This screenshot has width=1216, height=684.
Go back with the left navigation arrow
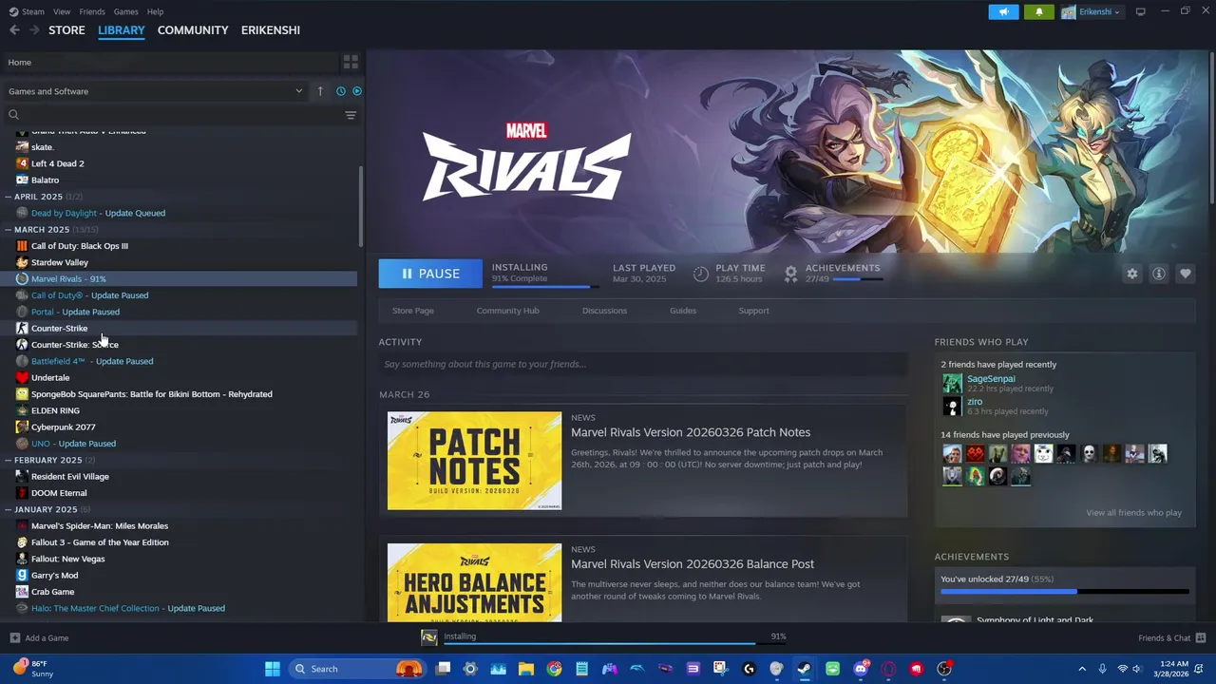(14, 30)
